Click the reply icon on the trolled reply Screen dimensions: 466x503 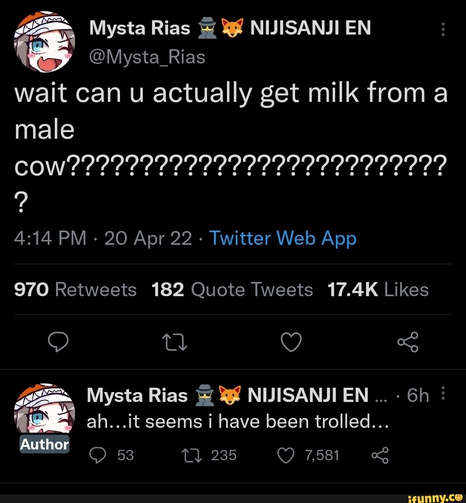point(98,455)
